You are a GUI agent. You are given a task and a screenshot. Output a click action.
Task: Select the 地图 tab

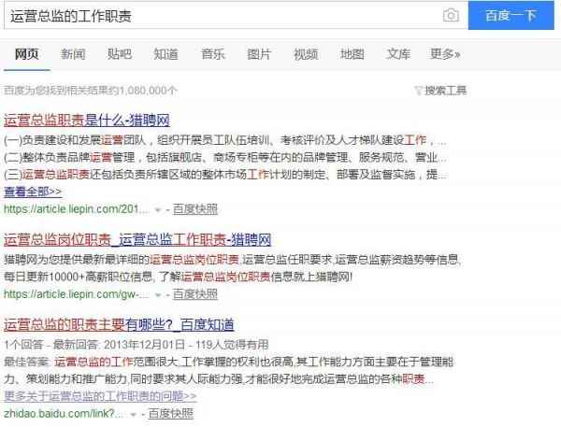pos(352,54)
